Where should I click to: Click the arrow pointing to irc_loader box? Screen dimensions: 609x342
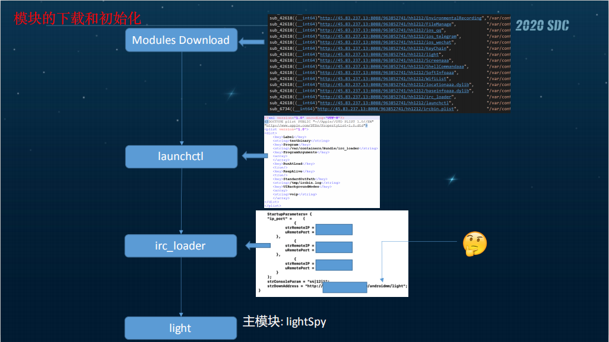pyautogui.click(x=258, y=245)
